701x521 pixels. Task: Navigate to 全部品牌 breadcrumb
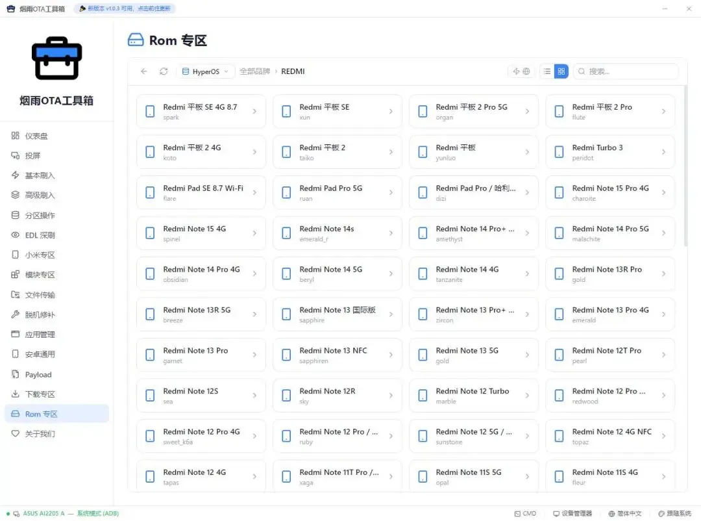pyautogui.click(x=255, y=71)
